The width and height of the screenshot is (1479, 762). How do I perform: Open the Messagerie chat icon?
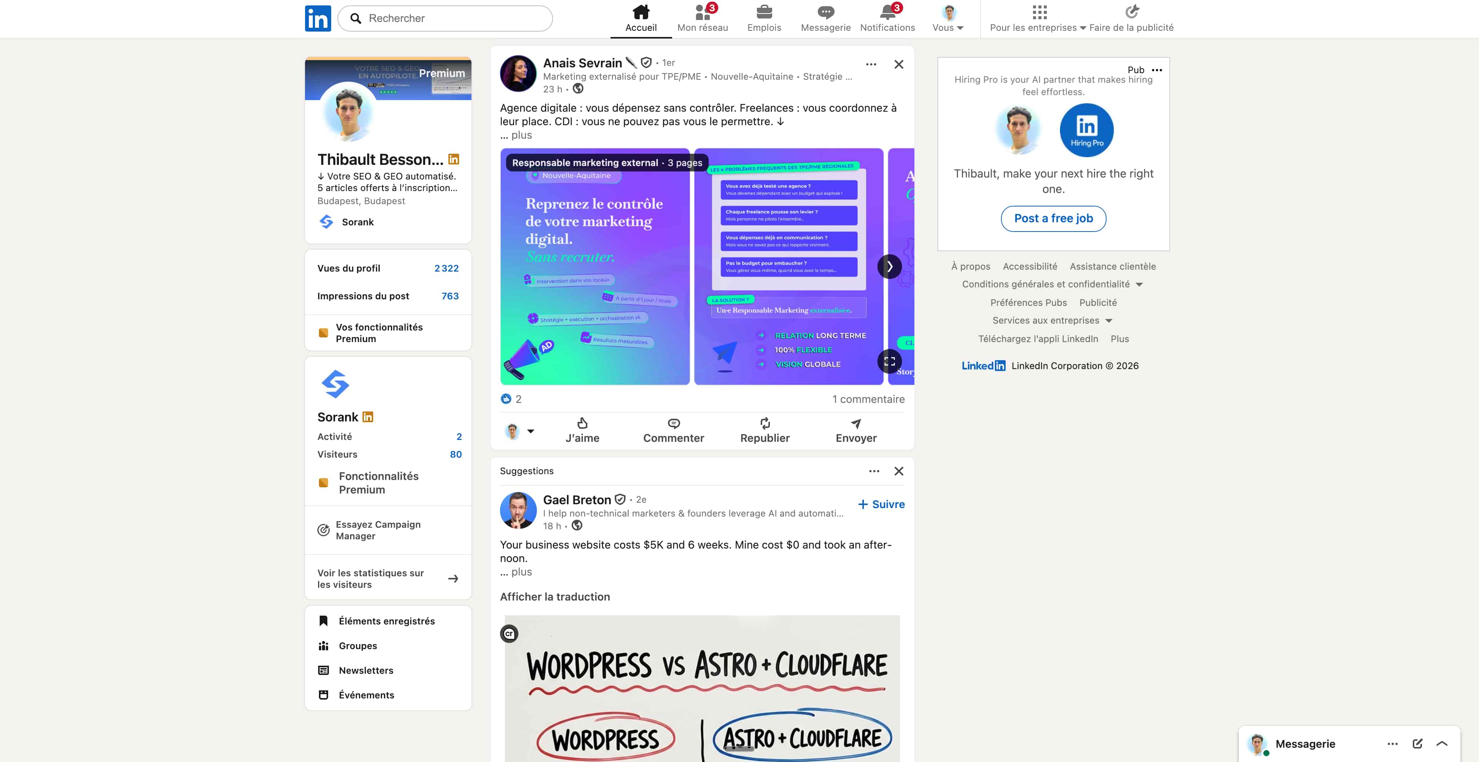[826, 12]
